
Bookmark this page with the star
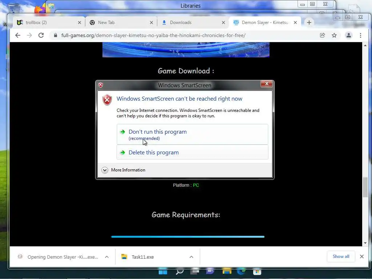334,35
